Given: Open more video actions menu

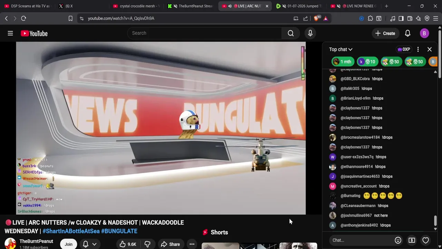Looking at the screenshot, I should click(192, 244).
